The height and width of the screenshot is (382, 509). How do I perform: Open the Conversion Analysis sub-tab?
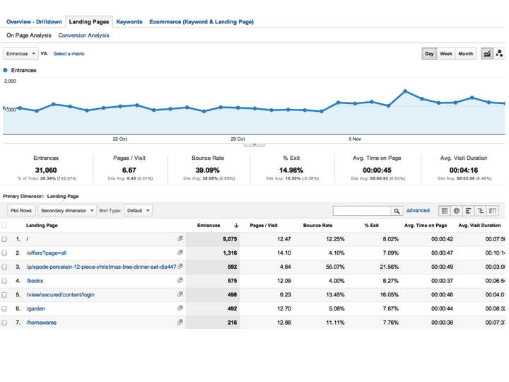coord(83,35)
